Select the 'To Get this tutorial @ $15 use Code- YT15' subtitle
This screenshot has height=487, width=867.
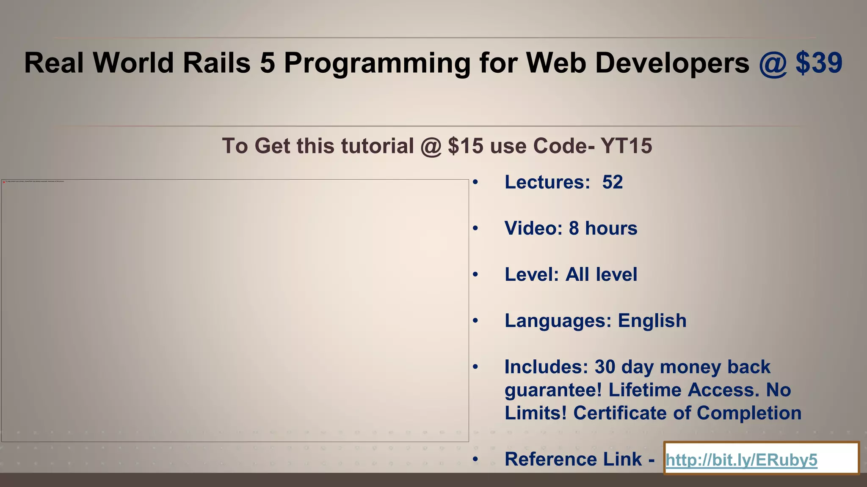pos(437,146)
